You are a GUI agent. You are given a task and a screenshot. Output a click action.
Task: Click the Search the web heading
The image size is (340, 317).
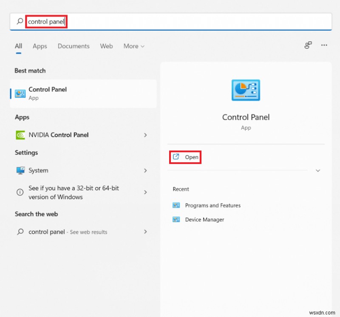[37, 214]
